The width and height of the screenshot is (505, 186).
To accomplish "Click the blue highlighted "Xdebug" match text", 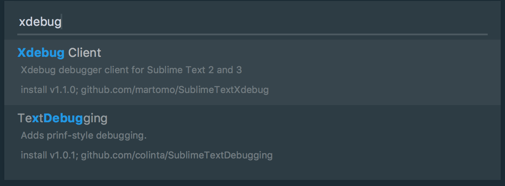I will [x=41, y=53].
